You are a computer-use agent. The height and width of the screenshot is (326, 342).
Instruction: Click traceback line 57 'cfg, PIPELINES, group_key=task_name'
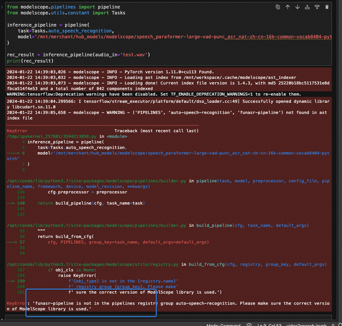[128, 242]
